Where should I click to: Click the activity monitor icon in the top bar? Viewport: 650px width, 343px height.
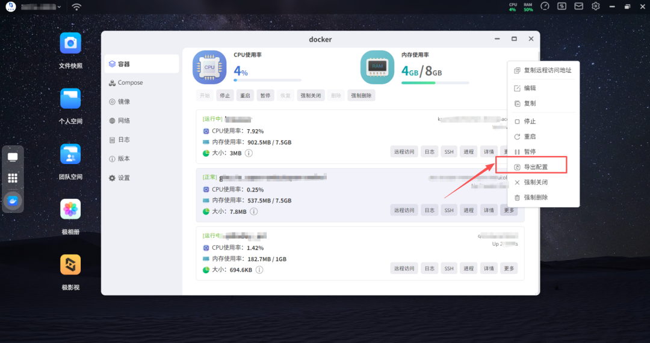tap(562, 6)
